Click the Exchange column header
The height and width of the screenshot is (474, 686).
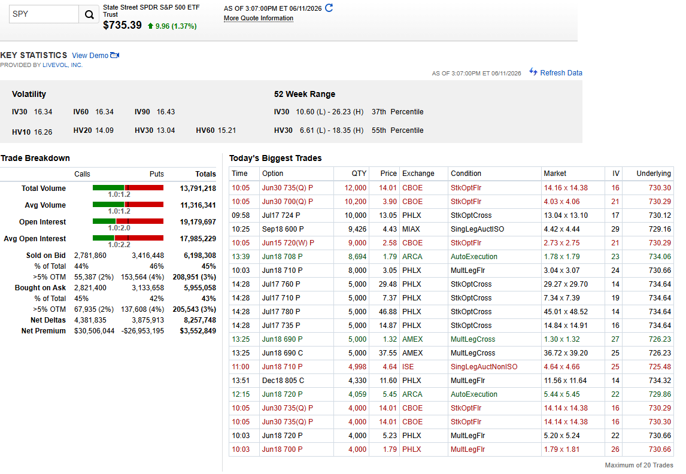pyautogui.click(x=418, y=174)
